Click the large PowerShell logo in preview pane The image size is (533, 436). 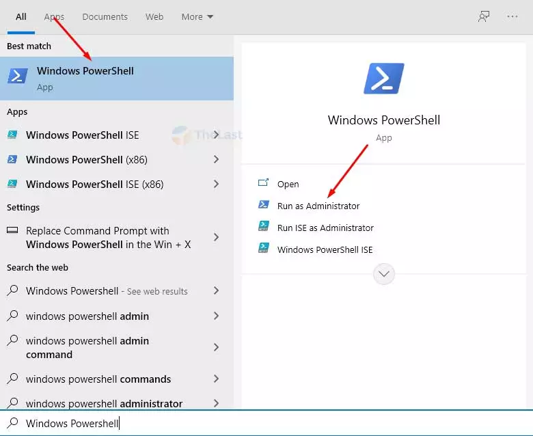(x=384, y=78)
